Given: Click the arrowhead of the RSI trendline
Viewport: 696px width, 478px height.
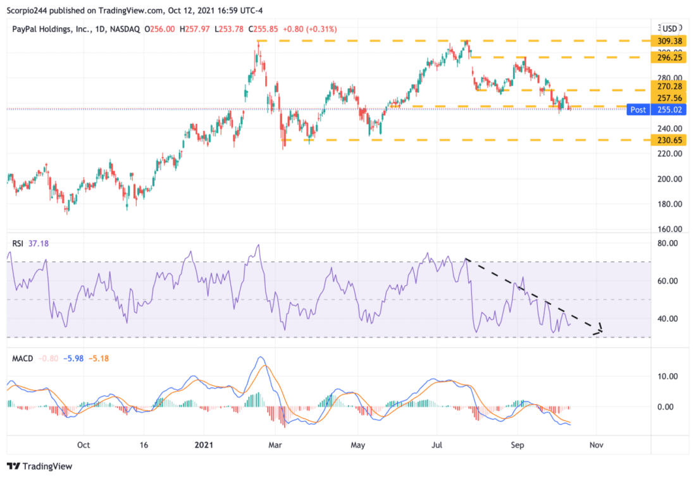Looking at the screenshot, I should pyautogui.click(x=600, y=329).
